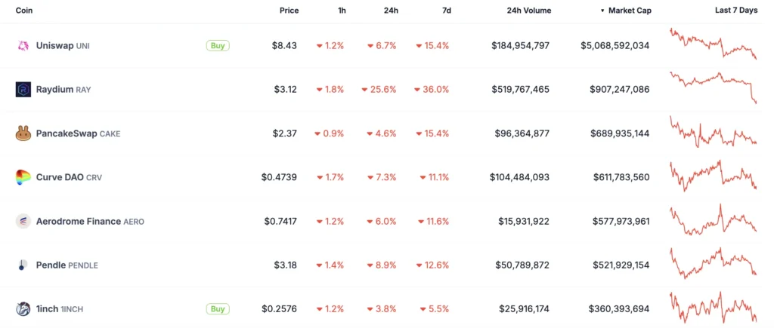Sort table by Price column header
This screenshot has width=774, height=328.
[x=289, y=11]
